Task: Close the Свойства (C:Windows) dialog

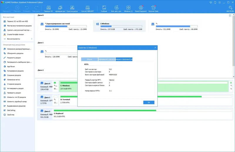Action: [x=155, y=48]
